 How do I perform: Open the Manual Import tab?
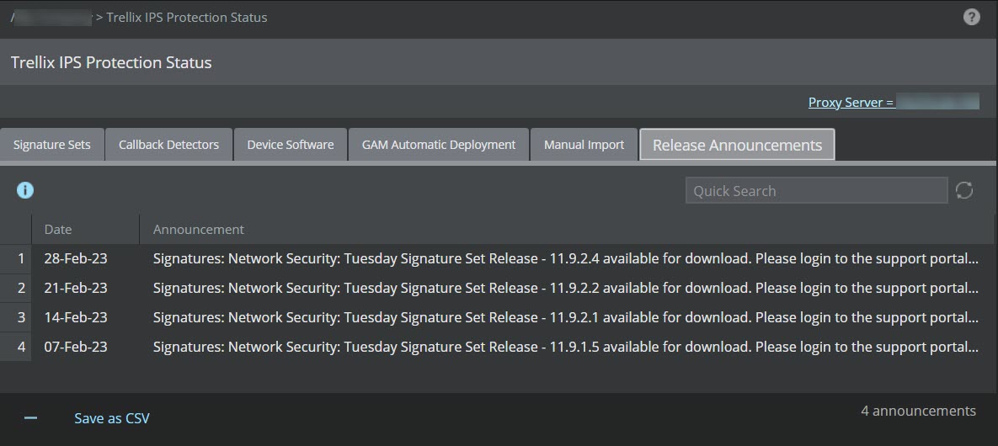point(584,145)
